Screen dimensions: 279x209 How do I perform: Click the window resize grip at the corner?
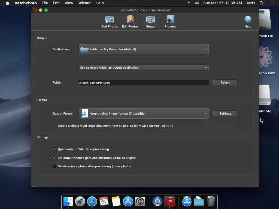pyautogui.click(x=33, y=186)
